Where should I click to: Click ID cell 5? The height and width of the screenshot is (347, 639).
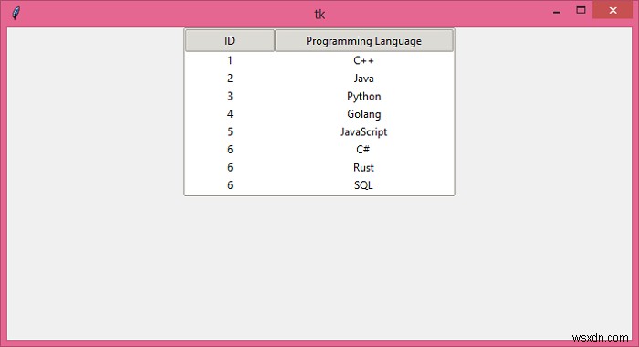[x=230, y=131]
